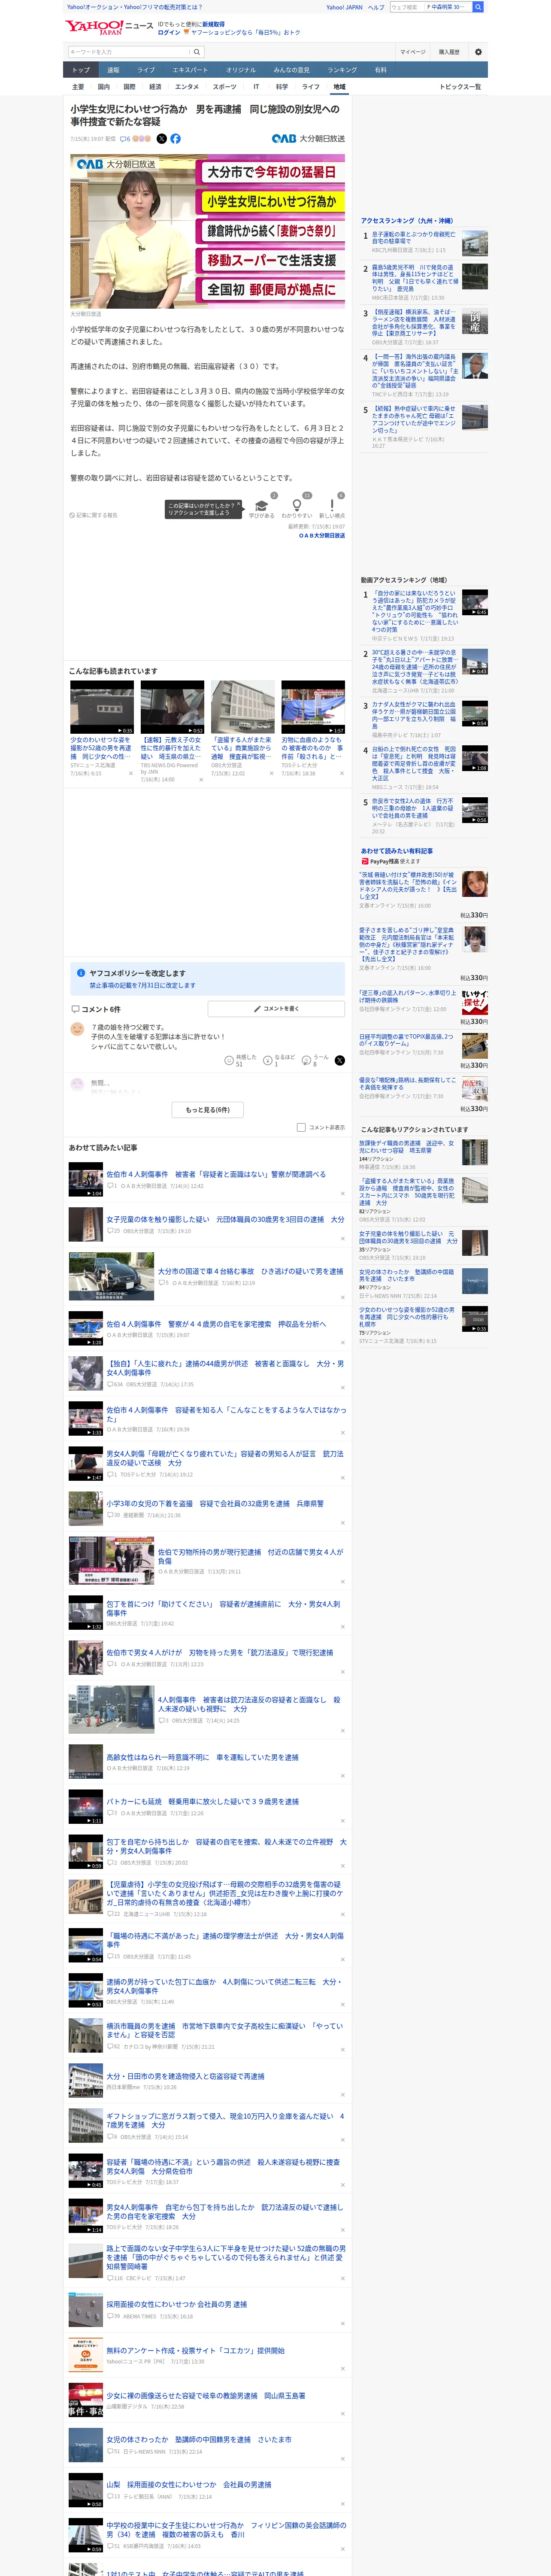Screen dimensions: 551x2576
Task: Open the OAB大分朝日放送 source link under article
Action: point(322,535)
